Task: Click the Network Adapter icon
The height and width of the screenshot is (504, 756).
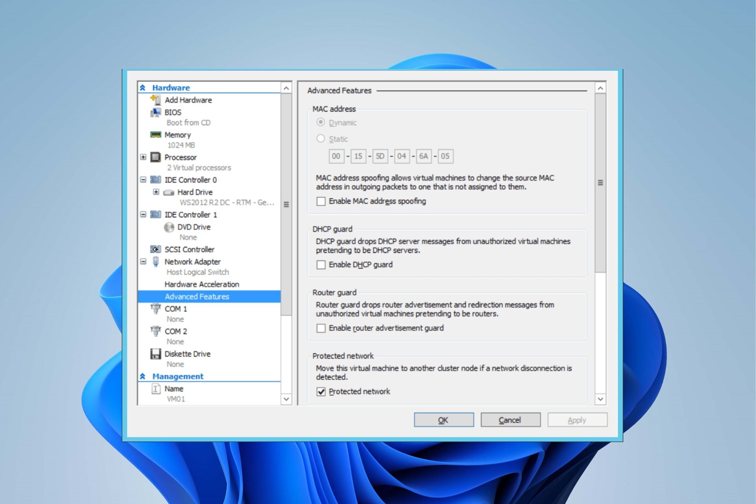Action: click(x=156, y=261)
